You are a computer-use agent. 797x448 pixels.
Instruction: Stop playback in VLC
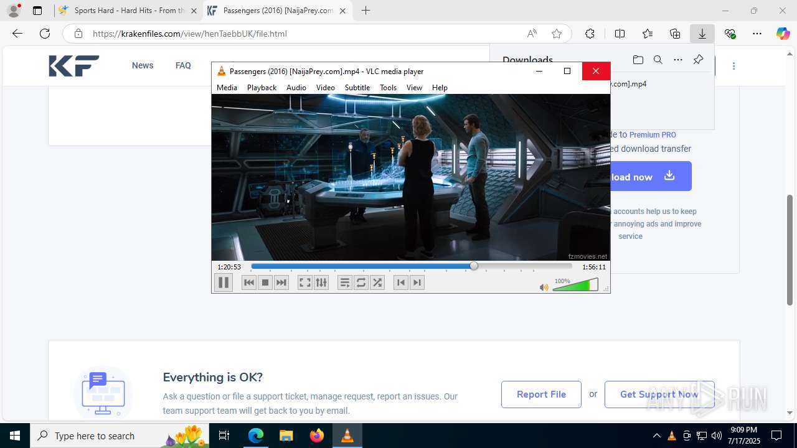(265, 282)
